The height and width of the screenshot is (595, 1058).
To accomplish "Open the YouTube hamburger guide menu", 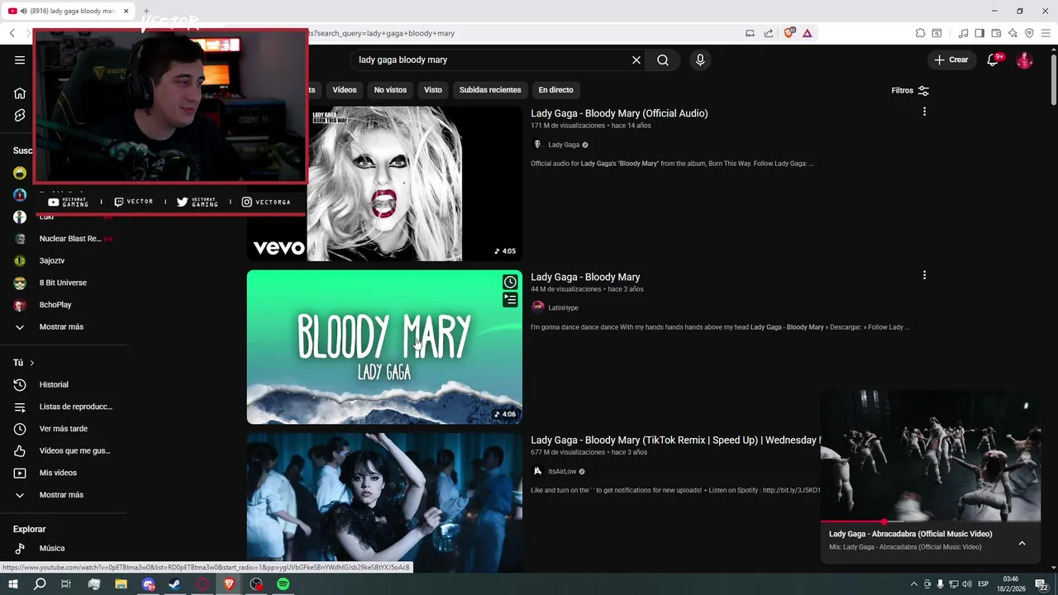I will (x=20, y=59).
